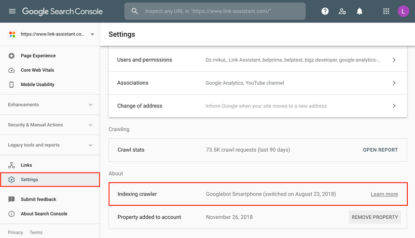Open Associations row chevron
The width and height of the screenshot is (415, 238).
click(394, 83)
